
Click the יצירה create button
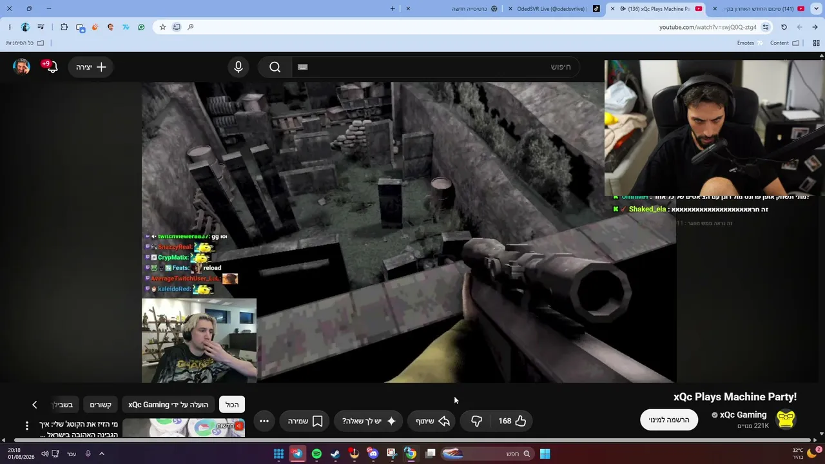click(x=91, y=67)
